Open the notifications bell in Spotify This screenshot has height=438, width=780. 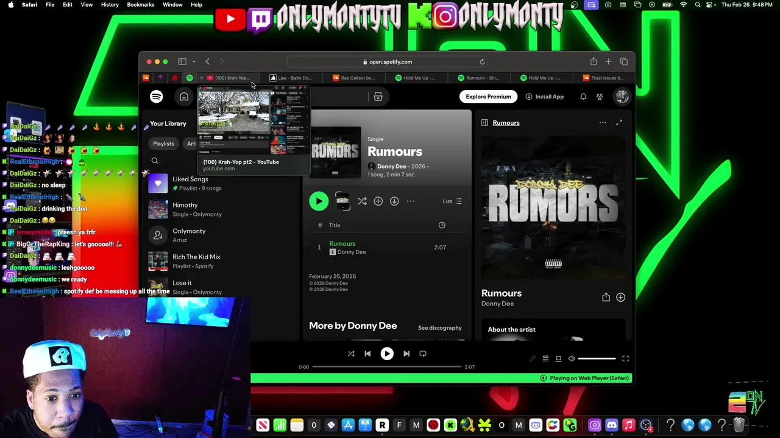583,97
